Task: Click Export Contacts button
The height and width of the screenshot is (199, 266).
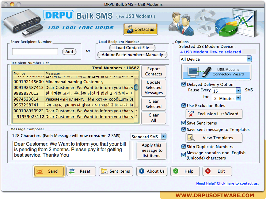Action: tap(154, 71)
